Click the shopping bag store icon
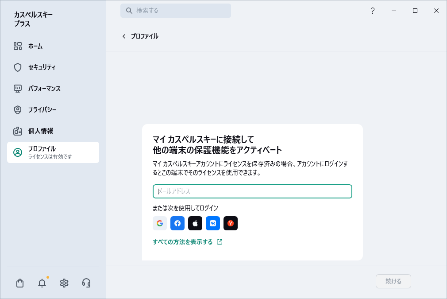 tap(19, 283)
